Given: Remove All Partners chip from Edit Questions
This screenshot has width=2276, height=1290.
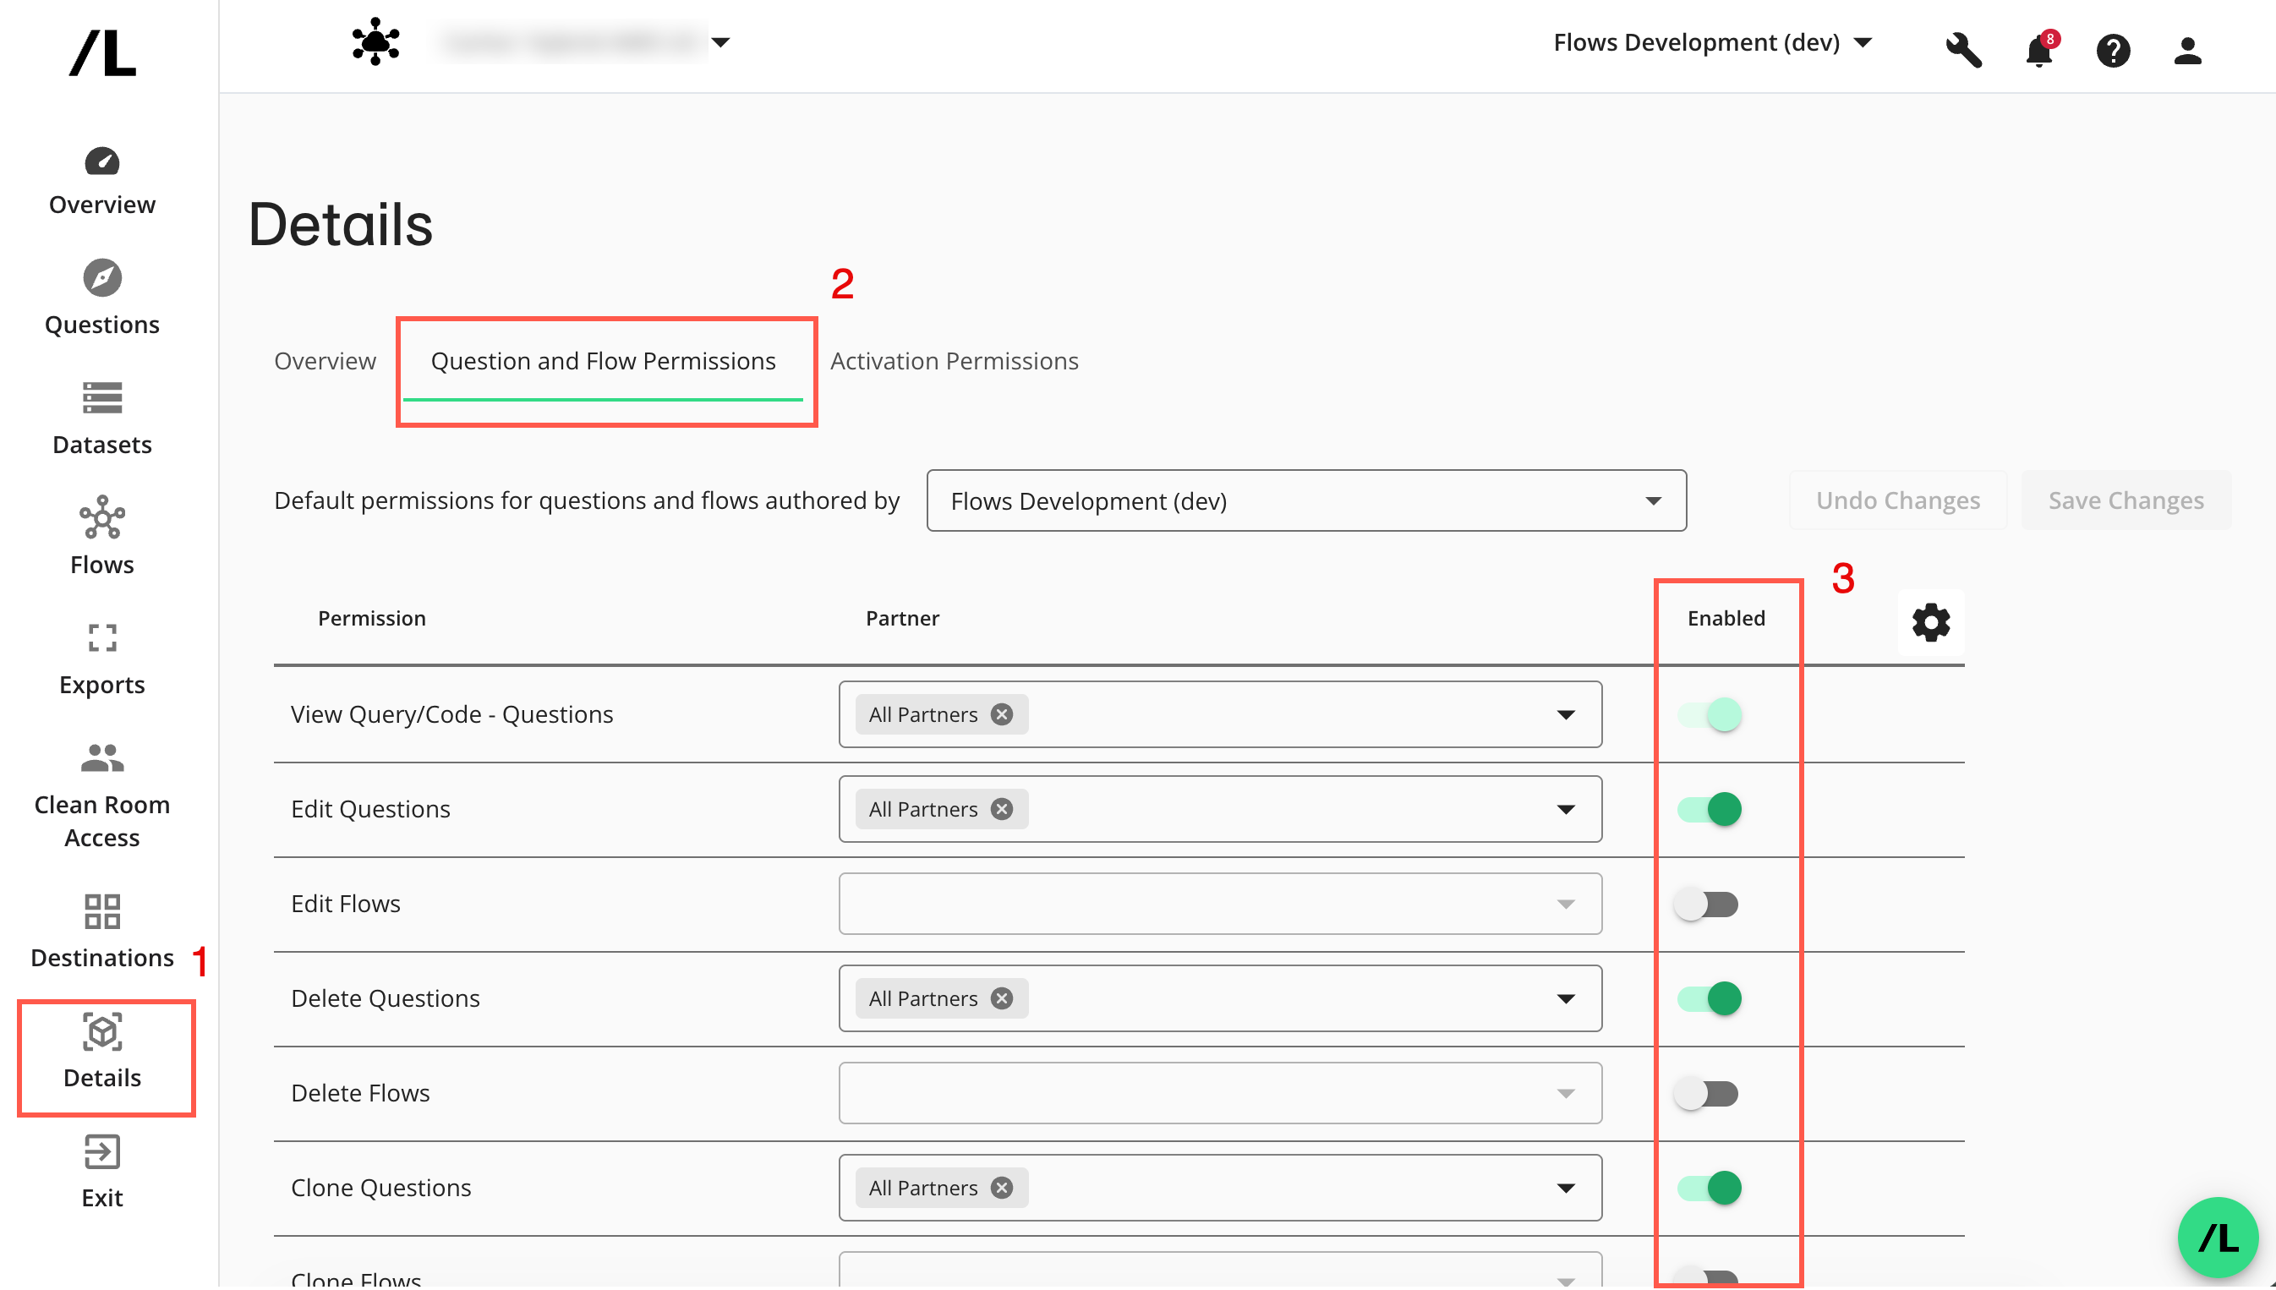Looking at the screenshot, I should tap(1001, 810).
